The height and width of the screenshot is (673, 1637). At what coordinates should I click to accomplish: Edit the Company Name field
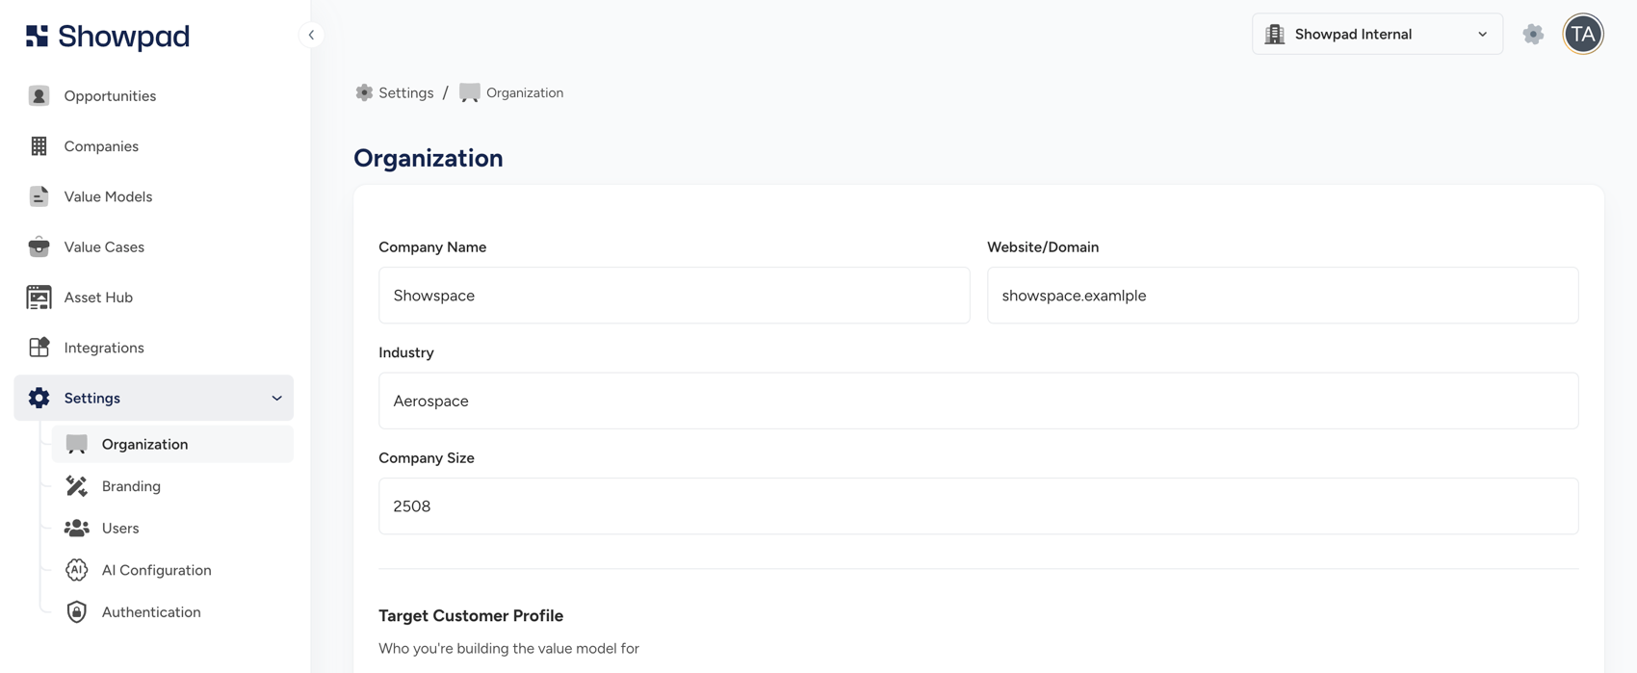point(674,296)
